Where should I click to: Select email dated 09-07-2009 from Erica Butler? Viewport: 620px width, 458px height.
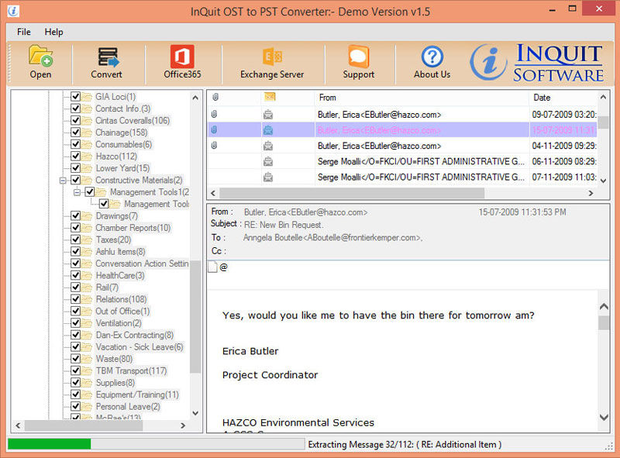click(402, 115)
